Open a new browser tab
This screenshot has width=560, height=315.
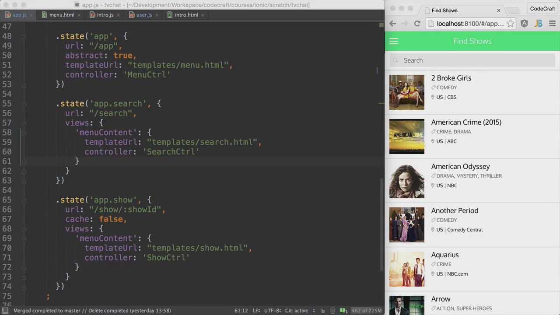[514, 10]
